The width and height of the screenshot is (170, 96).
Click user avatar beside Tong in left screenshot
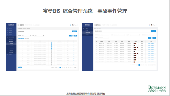click(x=73, y=25)
